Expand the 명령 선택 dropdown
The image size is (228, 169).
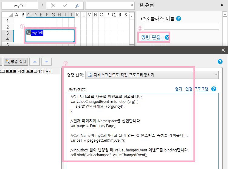[x=216, y=75]
